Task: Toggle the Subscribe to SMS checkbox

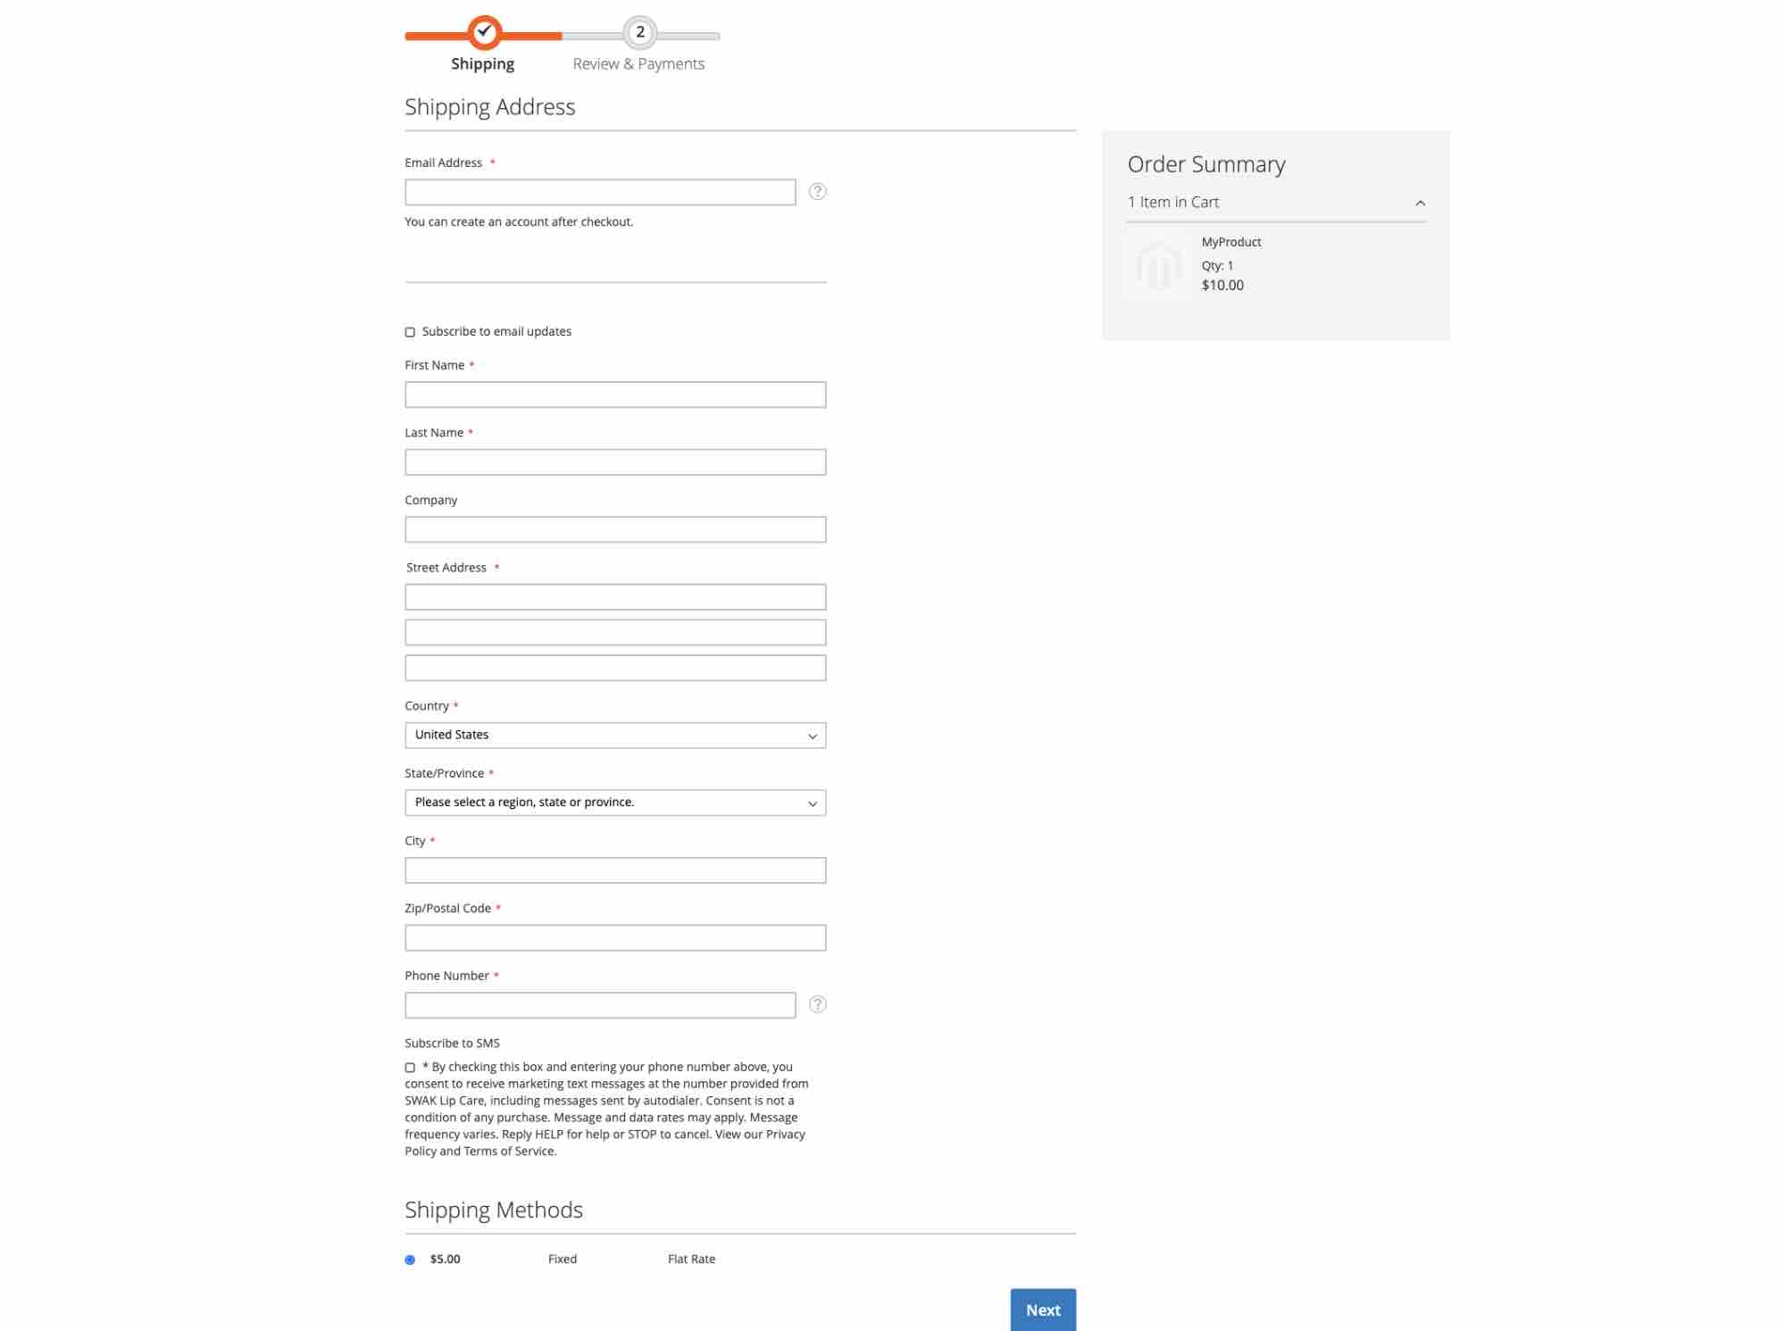Action: (x=410, y=1069)
